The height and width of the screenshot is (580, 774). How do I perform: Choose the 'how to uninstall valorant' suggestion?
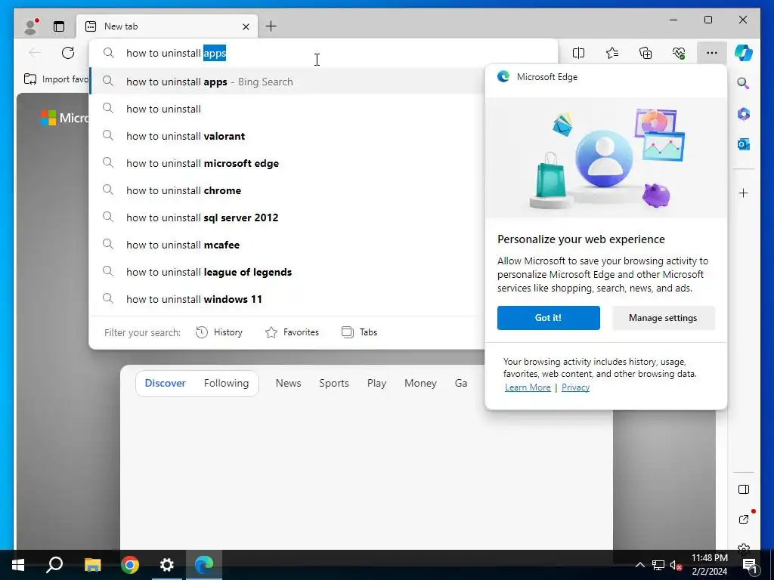(x=286, y=136)
